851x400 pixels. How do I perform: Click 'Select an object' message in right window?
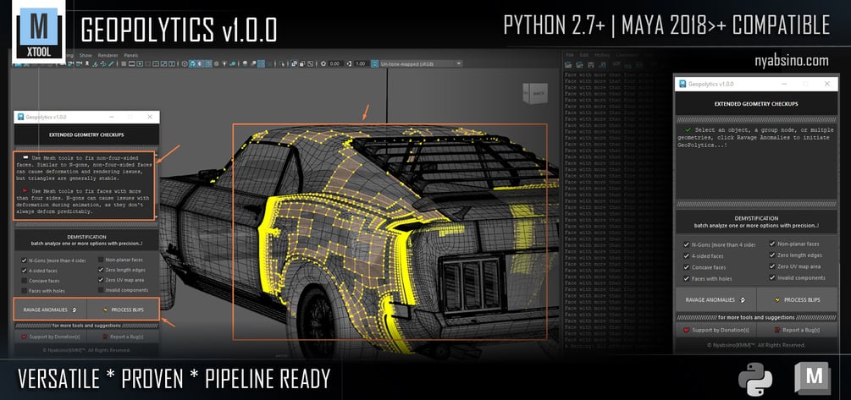pyautogui.click(x=756, y=138)
